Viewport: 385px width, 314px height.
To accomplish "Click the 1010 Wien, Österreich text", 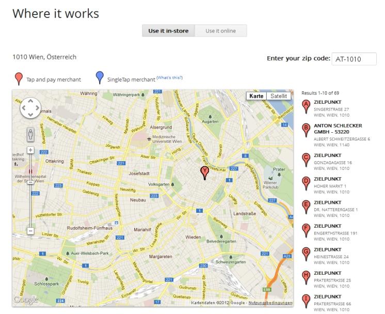I will tap(44, 57).
